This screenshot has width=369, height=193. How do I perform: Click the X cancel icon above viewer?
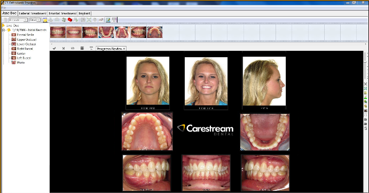tap(64, 48)
